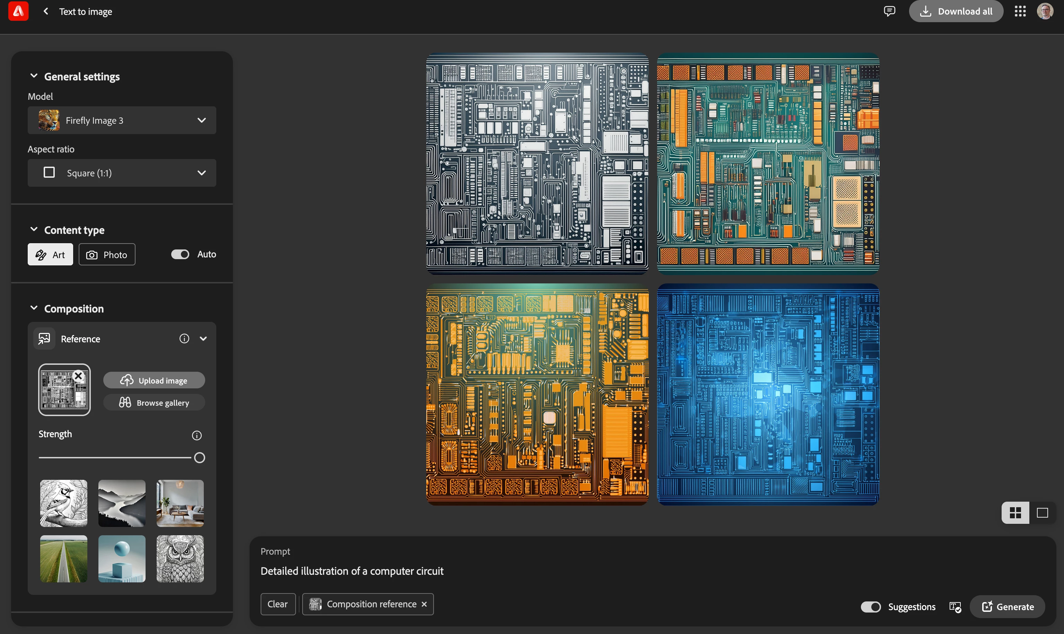Collapse the Composition section
Screen dimensions: 1064x634
(x=34, y=308)
